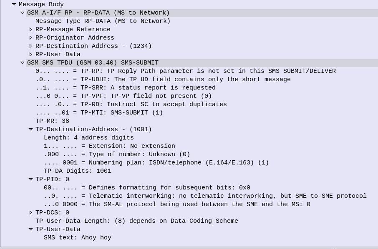This screenshot has width=378, height=249.
Task: Select TP-DA Digits: 1001 line
Action: tap(78, 171)
